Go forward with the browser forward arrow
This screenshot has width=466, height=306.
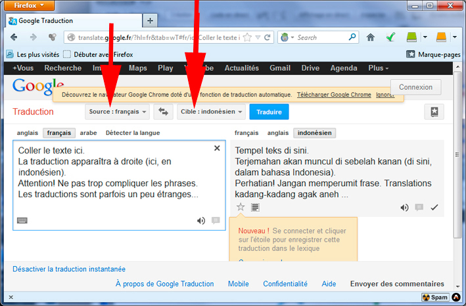click(x=34, y=37)
